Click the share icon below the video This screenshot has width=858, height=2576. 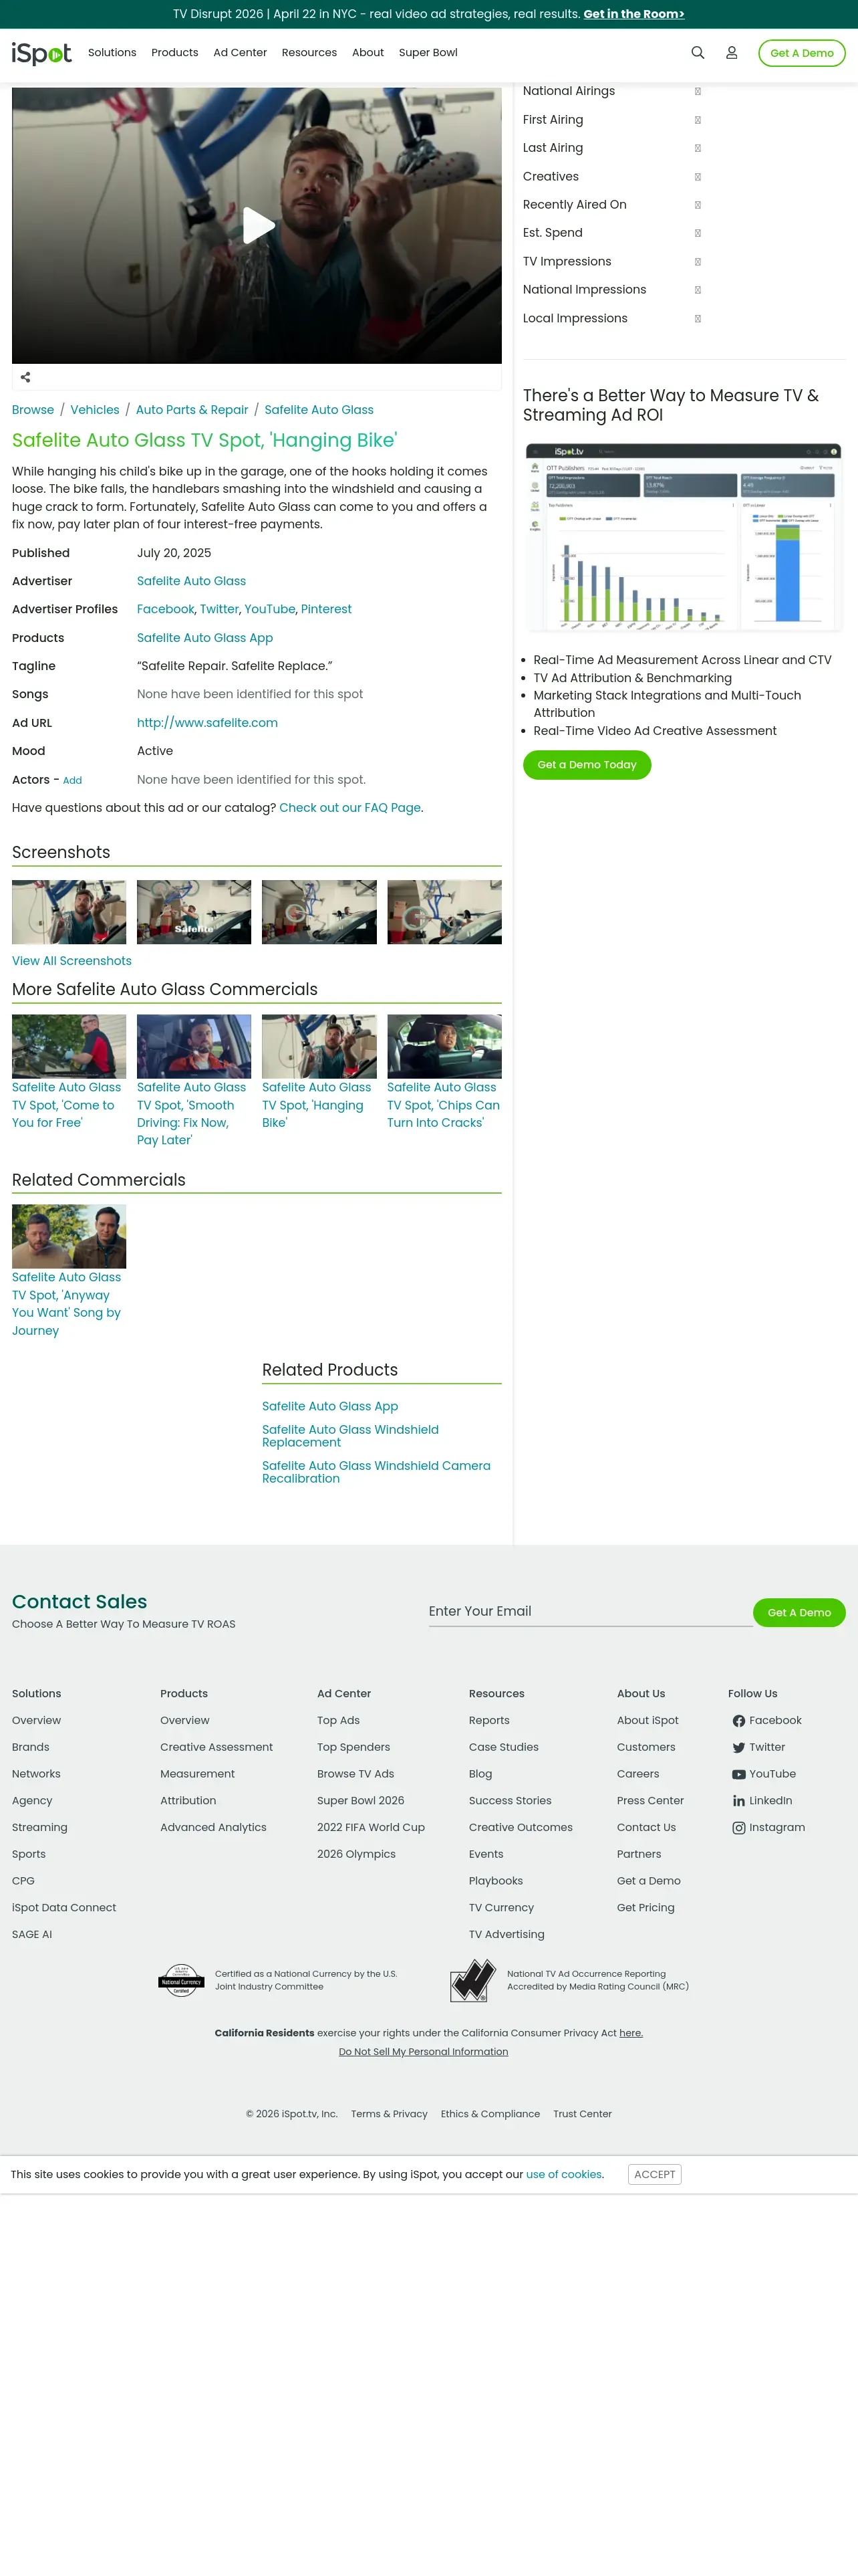coord(26,377)
